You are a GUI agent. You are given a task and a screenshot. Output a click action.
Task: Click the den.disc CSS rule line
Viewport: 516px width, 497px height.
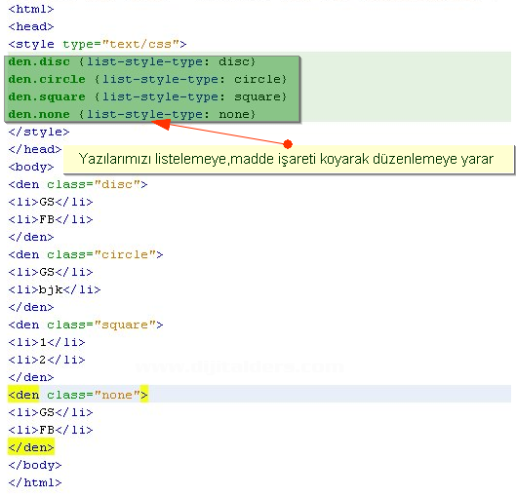point(132,61)
